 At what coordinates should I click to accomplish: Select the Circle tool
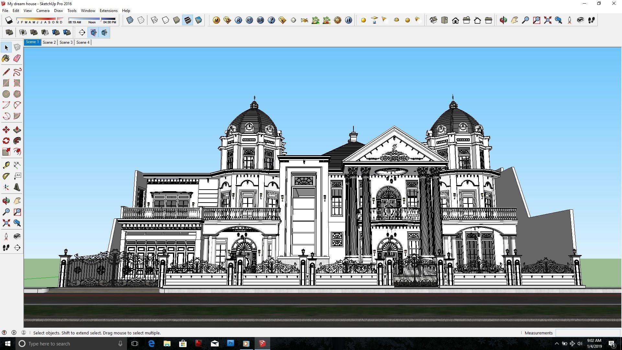(6, 94)
